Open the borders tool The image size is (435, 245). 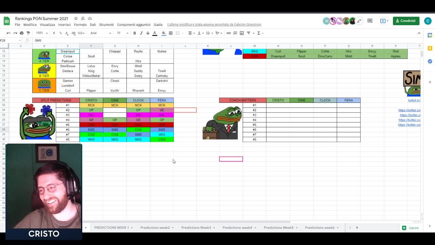point(171,33)
